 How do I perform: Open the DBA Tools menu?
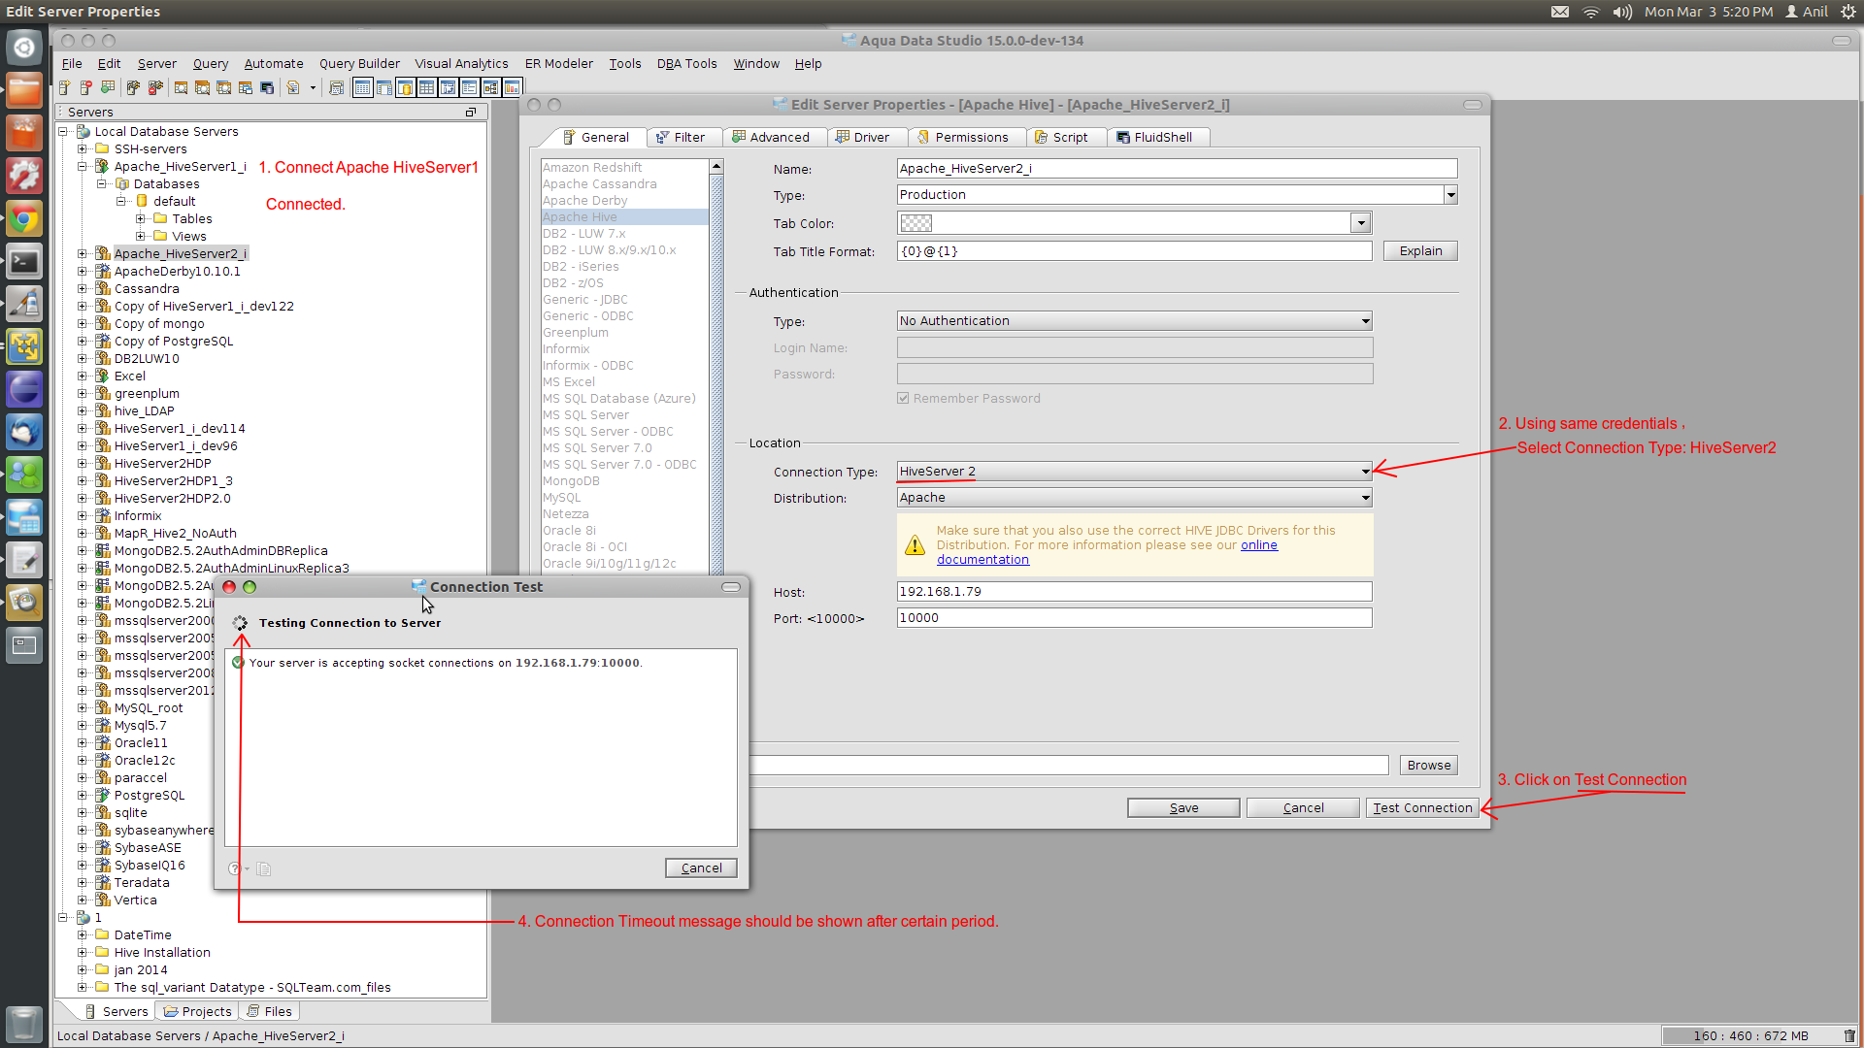click(x=686, y=63)
